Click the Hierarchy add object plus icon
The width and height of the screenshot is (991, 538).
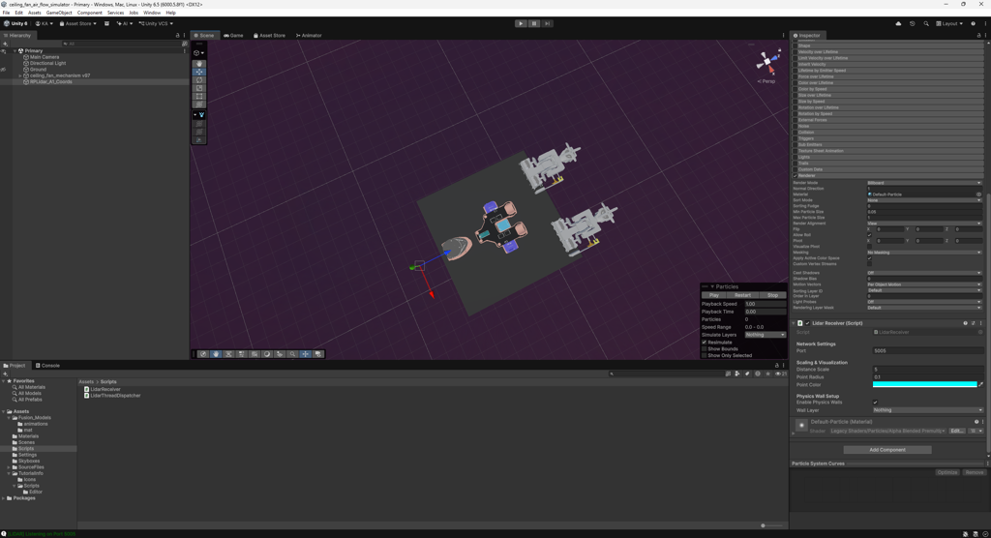point(5,44)
